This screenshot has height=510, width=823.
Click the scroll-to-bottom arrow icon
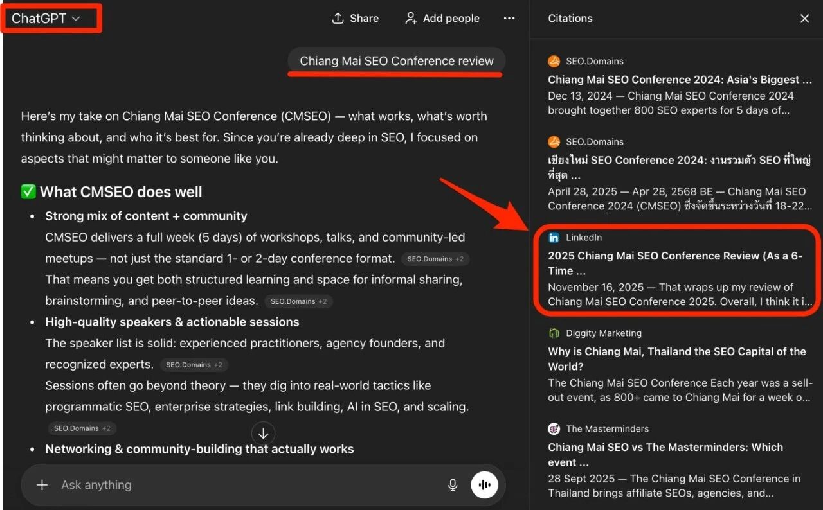[x=264, y=433]
